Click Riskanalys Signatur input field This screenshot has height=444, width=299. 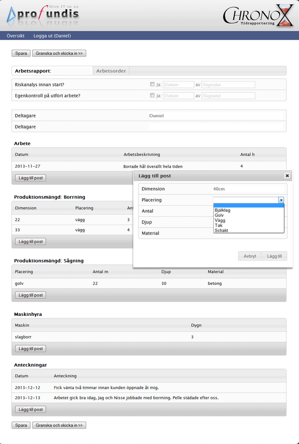(228, 85)
